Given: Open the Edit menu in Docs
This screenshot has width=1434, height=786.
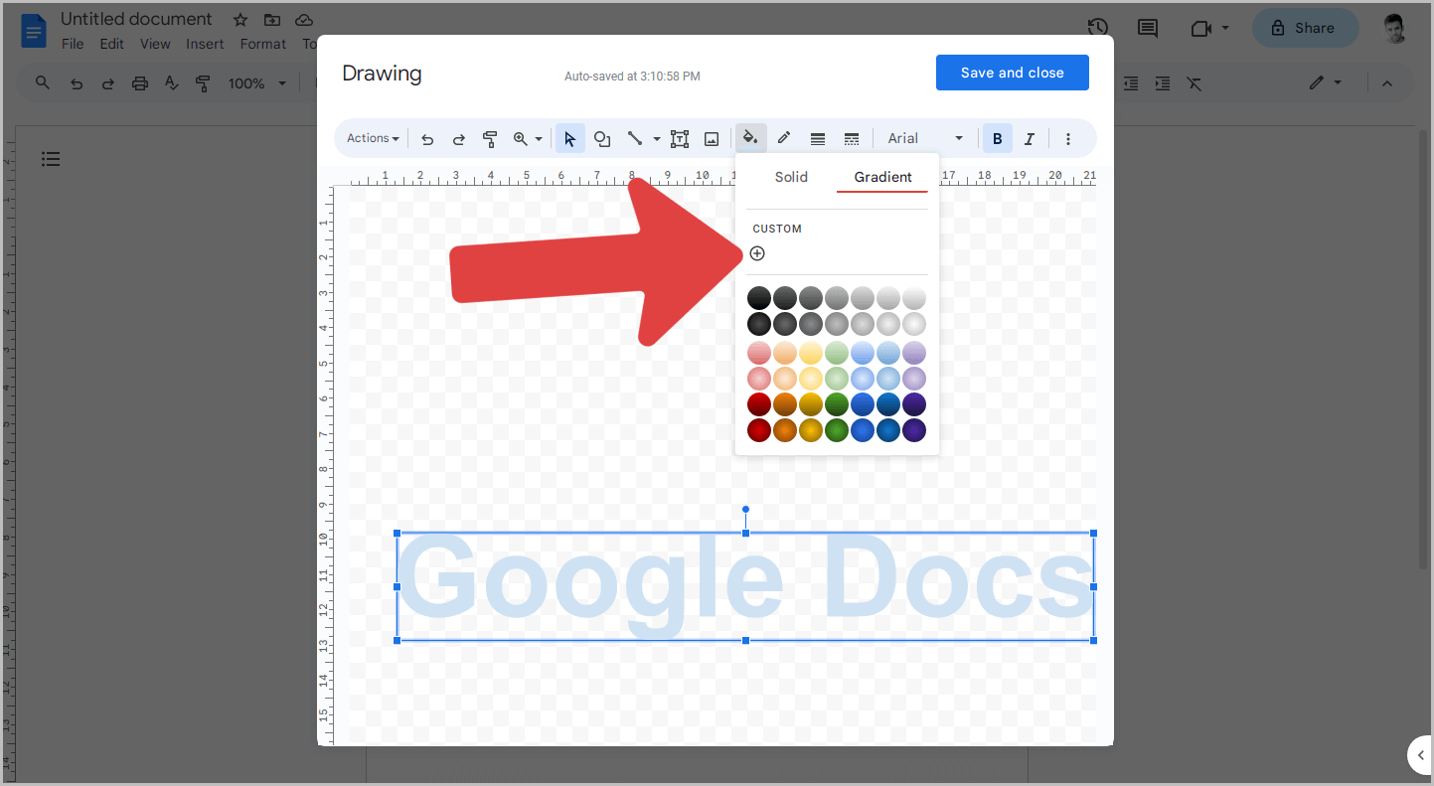Looking at the screenshot, I should (x=111, y=44).
